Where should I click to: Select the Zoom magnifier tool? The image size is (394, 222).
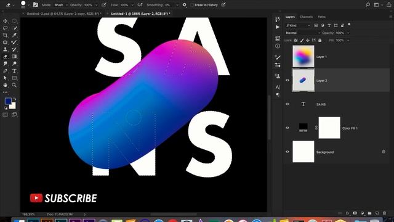click(x=14, y=85)
